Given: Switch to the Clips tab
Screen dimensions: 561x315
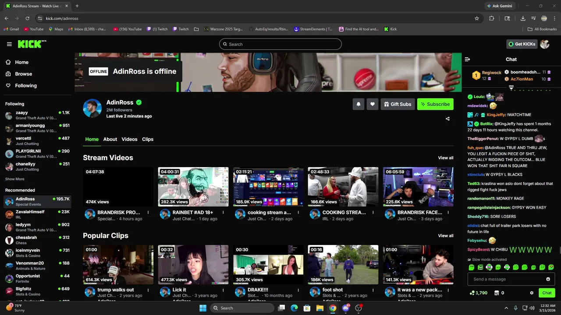Looking at the screenshot, I should point(148,139).
